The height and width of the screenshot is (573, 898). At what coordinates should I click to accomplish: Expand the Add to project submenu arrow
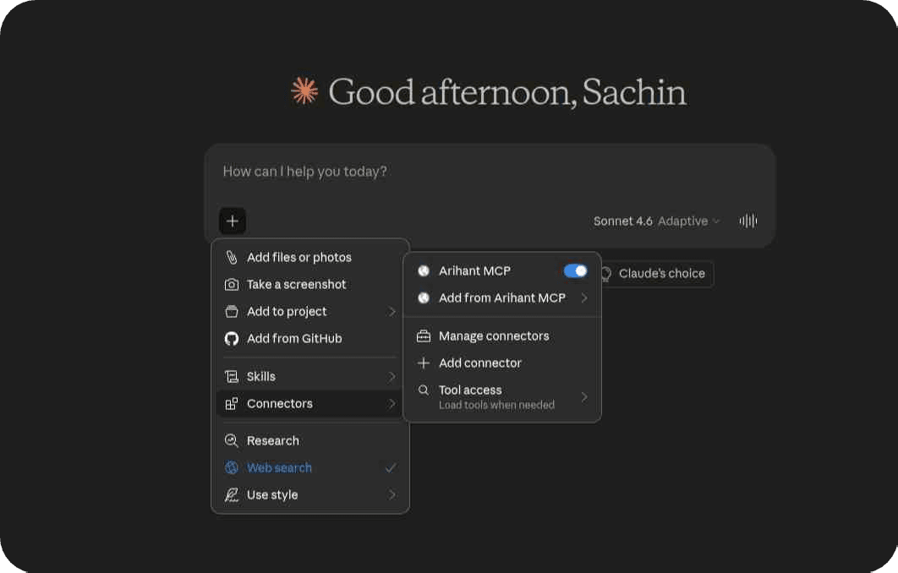pos(392,311)
